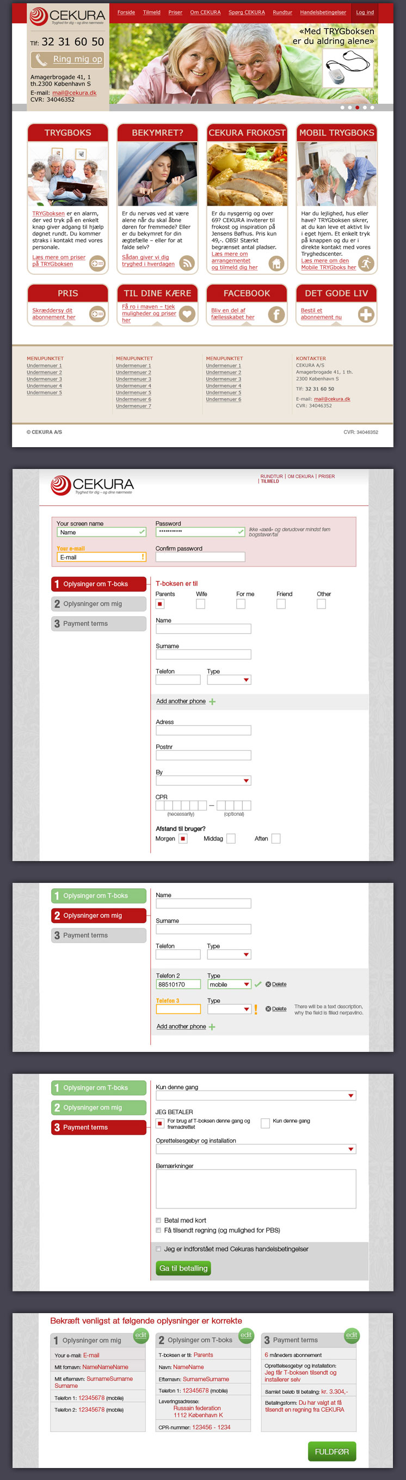Click the Bemærkninger text area
The image size is (406, 1480).
click(256, 1189)
